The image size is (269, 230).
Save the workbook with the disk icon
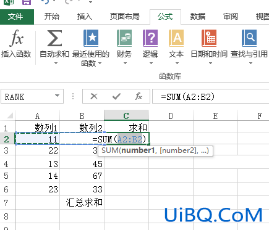point(27,2)
